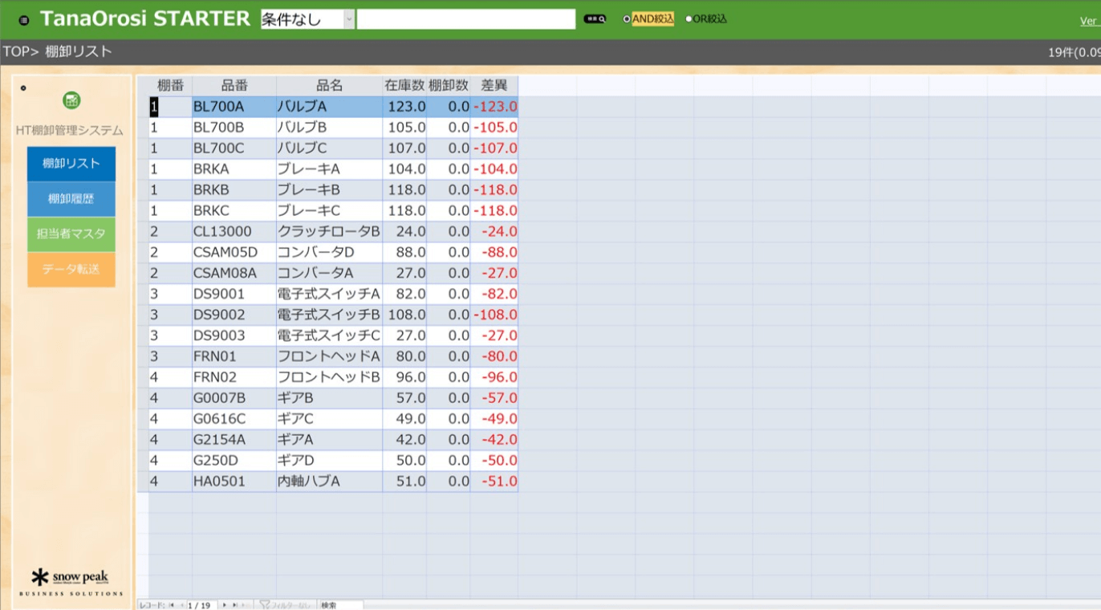The width and height of the screenshot is (1101, 610).
Task: Select the row selector of the BL700A row
Action: click(142, 107)
